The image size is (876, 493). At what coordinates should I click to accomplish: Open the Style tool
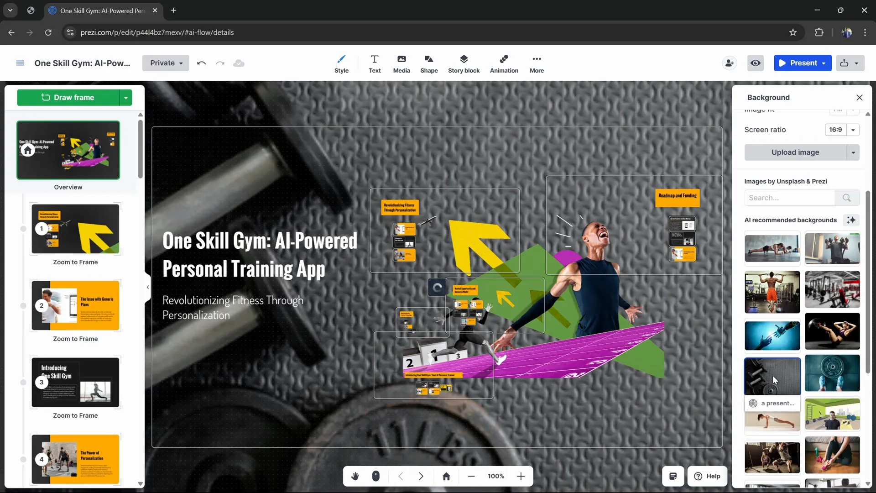click(x=341, y=64)
